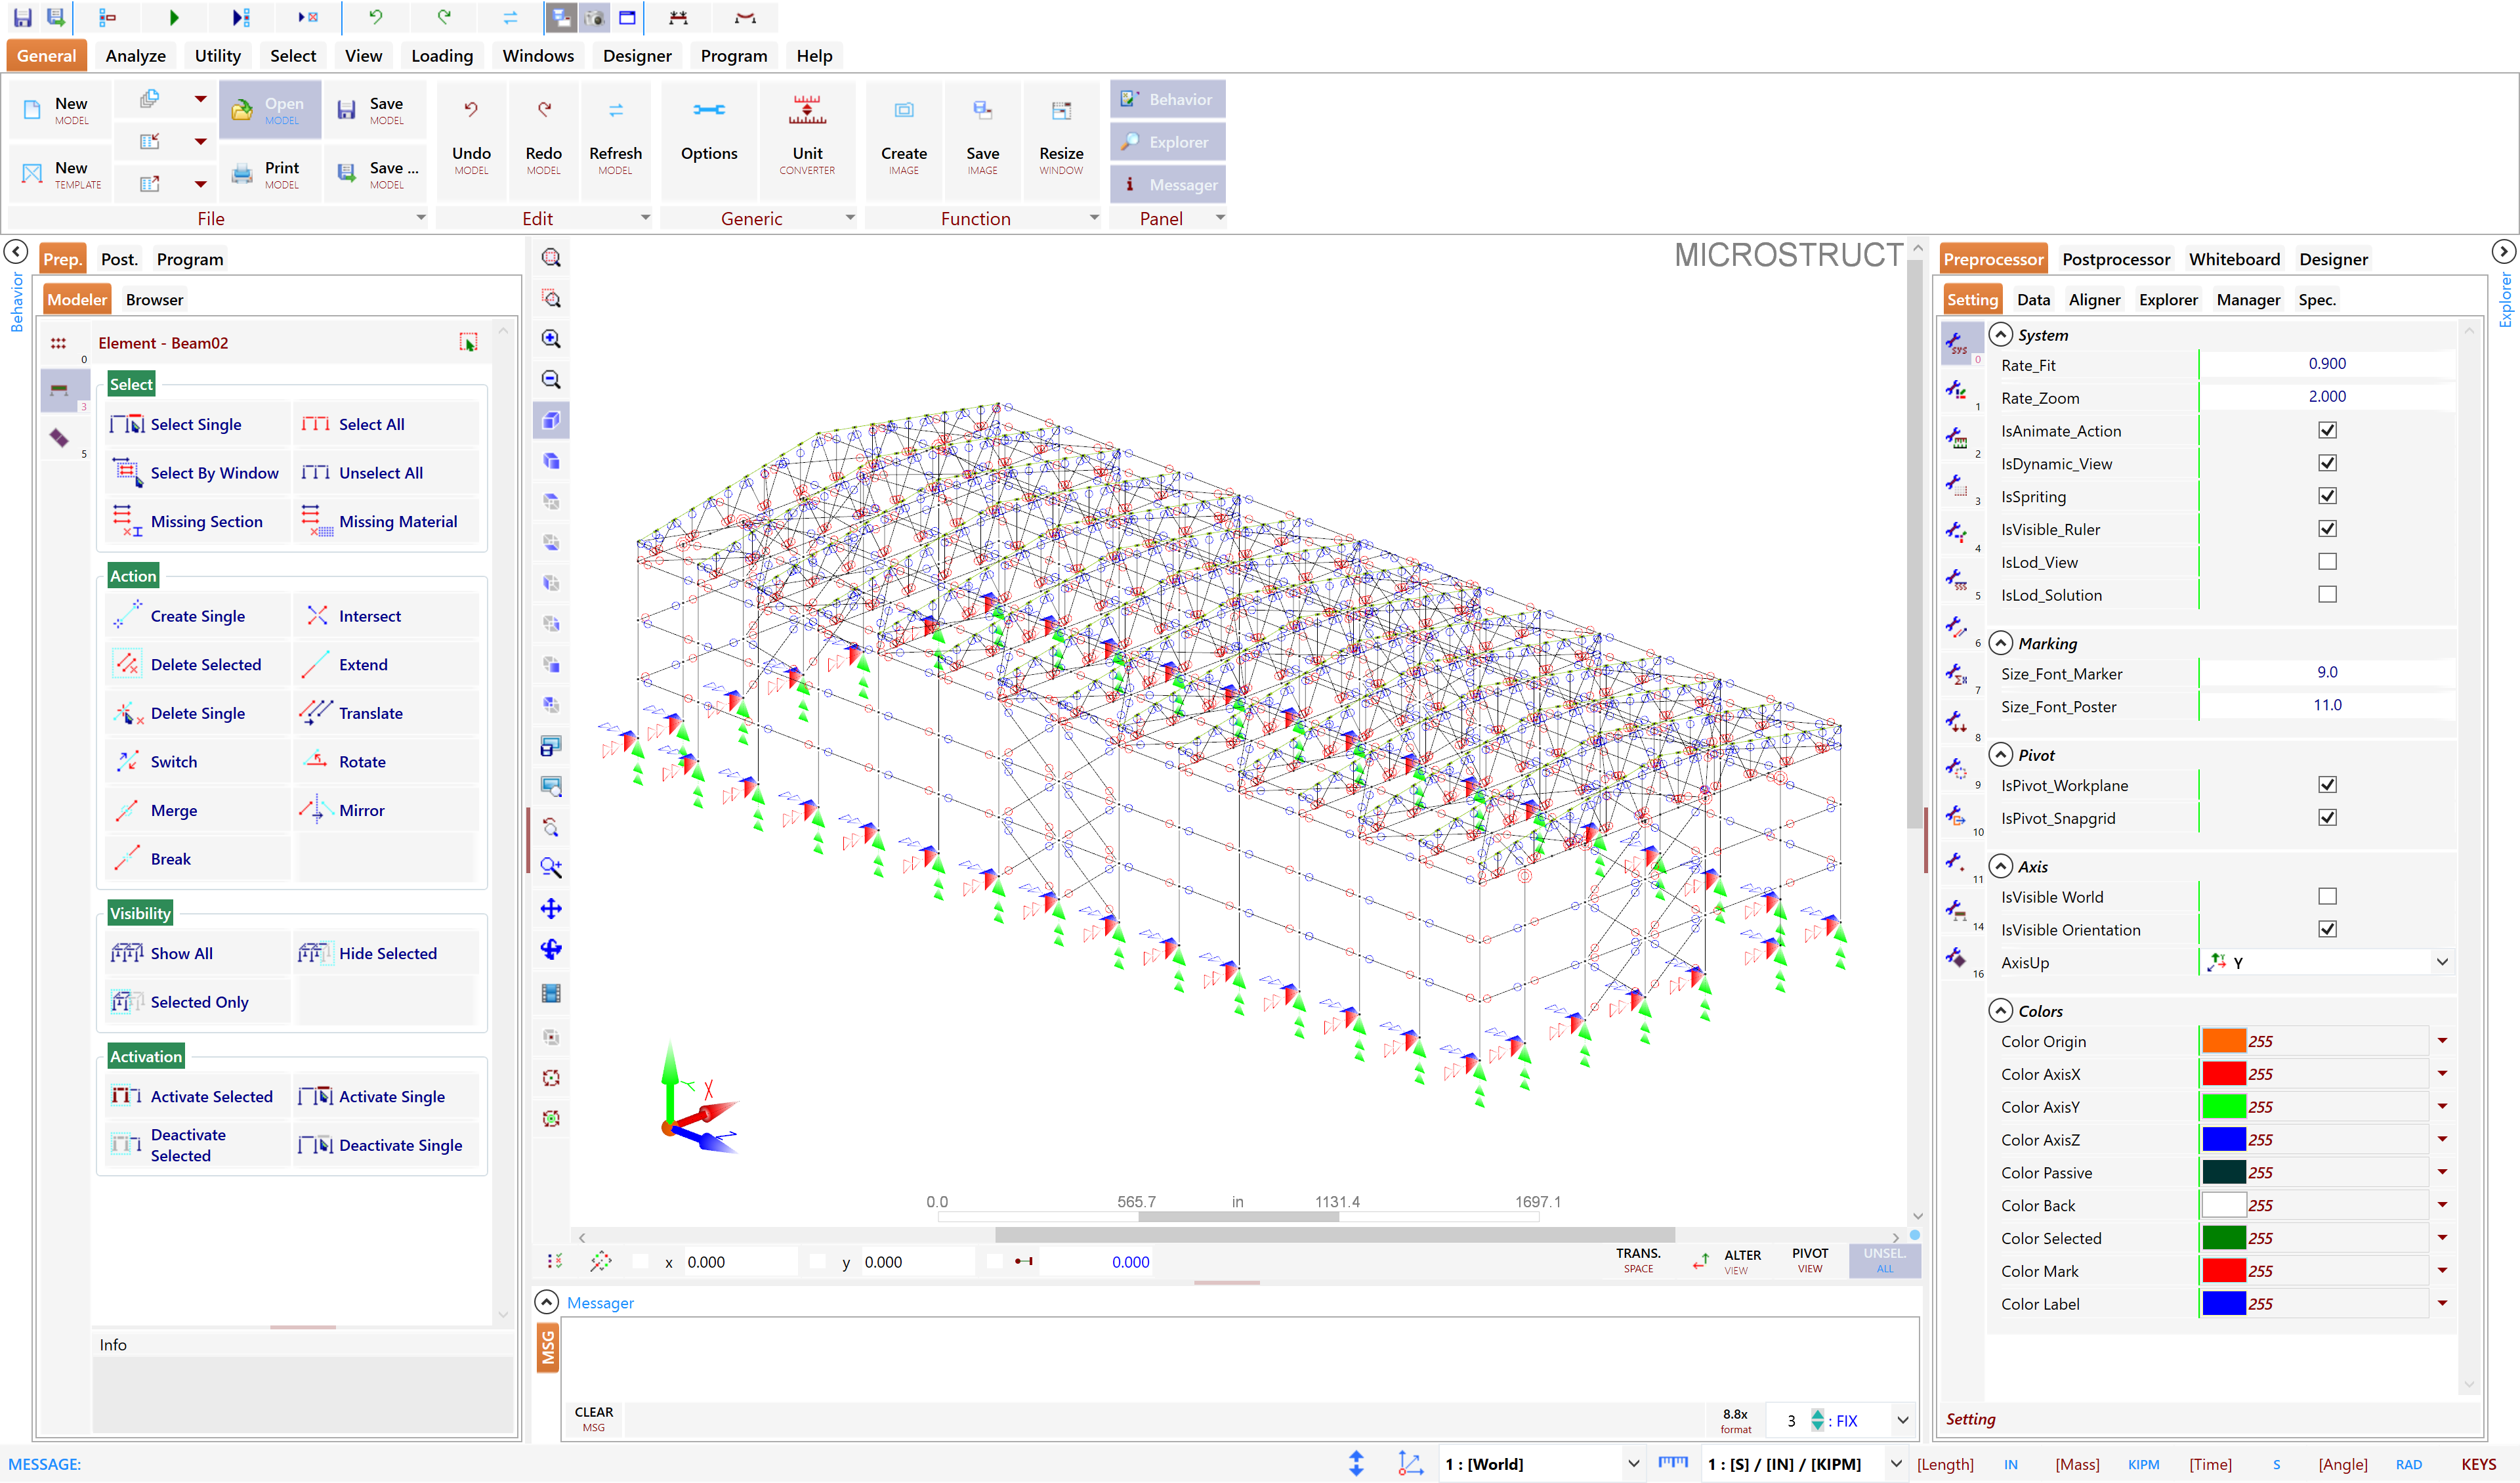The height and width of the screenshot is (1483, 2520).
Task: Click the Print Model icon
Action: [242, 174]
